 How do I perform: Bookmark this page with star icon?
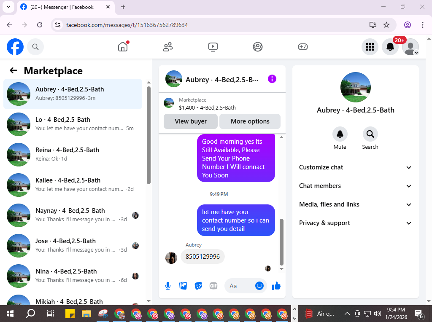point(386,25)
